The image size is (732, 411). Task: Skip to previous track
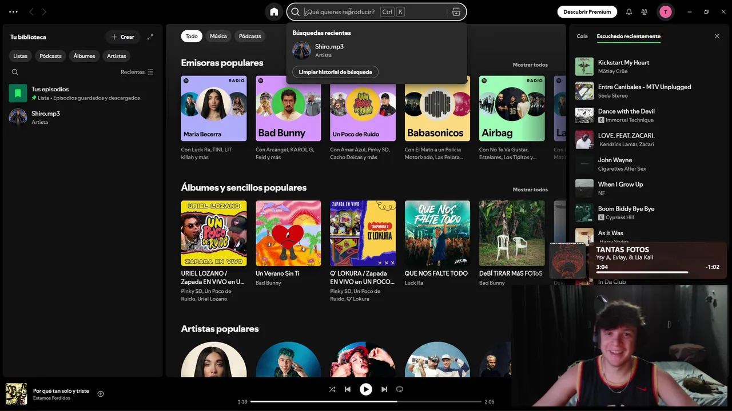[x=348, y=389]
